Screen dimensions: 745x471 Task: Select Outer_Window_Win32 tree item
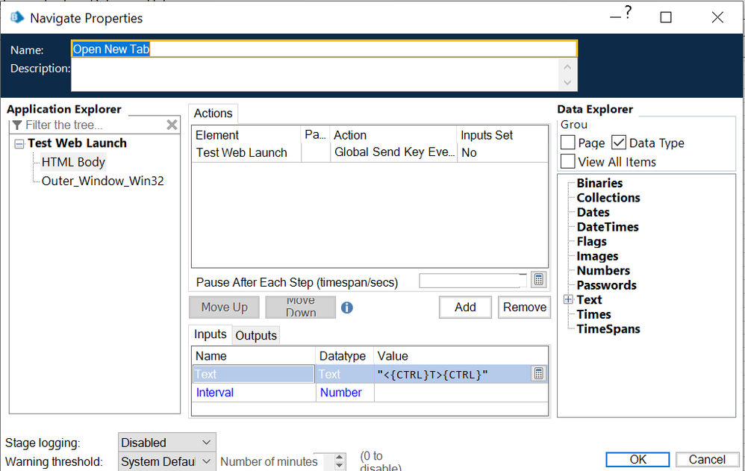pyautogui.click(x=102, y=181)
